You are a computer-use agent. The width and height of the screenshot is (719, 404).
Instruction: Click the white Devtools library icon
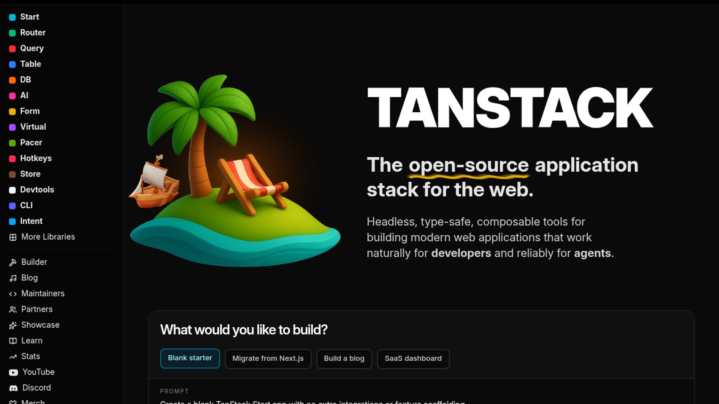click(12, 190)
